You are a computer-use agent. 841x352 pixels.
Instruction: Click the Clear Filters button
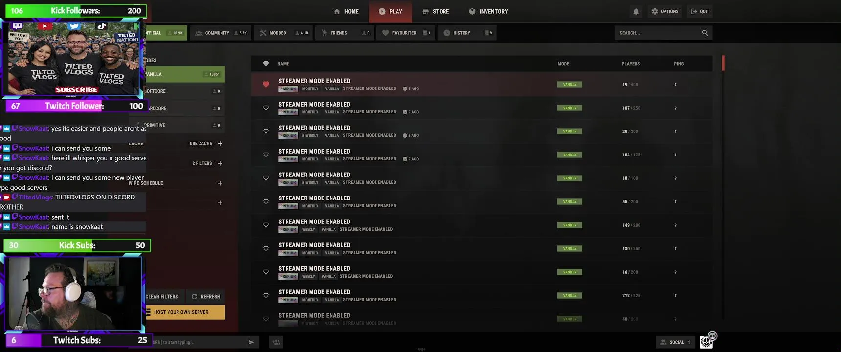[x=163, y=297]
